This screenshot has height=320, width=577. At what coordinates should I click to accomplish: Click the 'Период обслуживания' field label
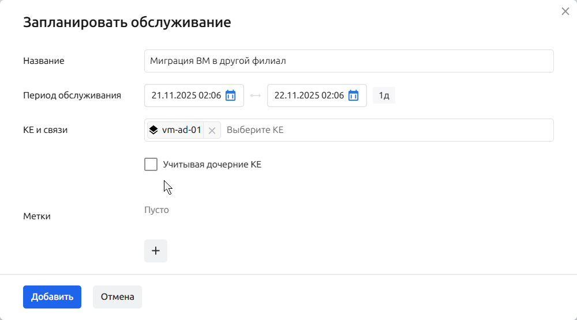[x=72, y=96]
